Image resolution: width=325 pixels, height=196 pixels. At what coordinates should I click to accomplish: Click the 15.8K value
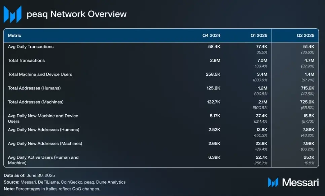(x=309, y=116)
